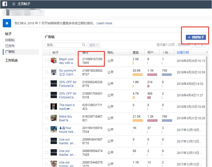
Task: Open the "The toast is ready" post thumbnail
Action: [x=54, y=106]
